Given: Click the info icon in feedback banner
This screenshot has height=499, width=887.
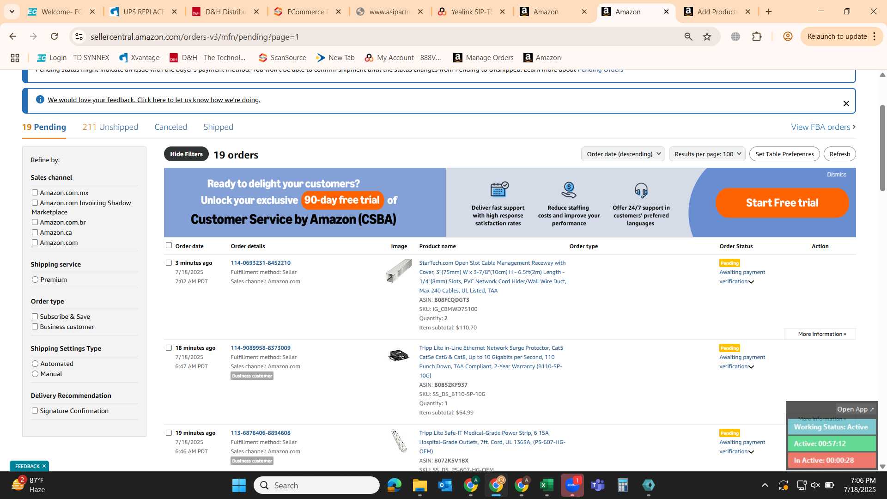Looking at the screenshot, I should click(40, 100).
